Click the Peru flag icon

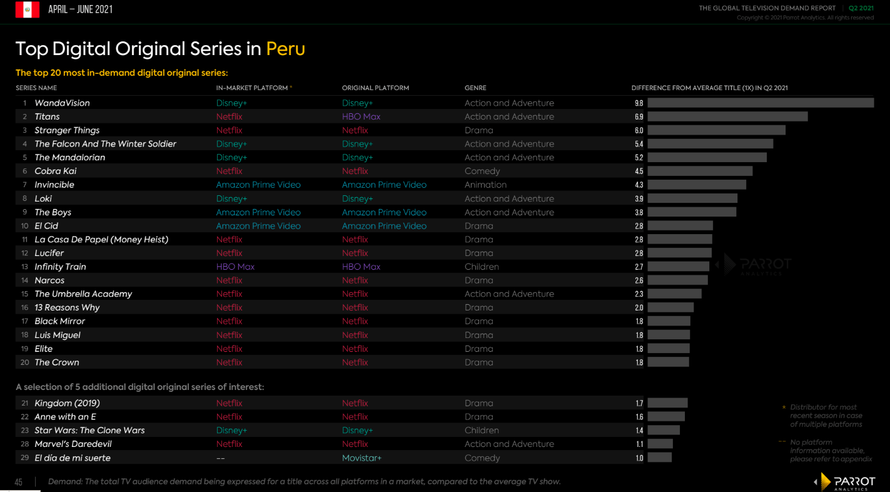coord(28,9)
